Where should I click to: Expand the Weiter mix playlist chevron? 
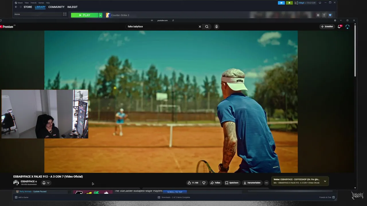[325, 181]
